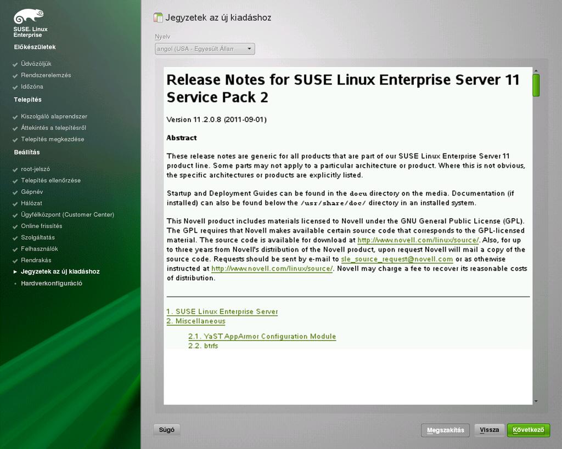562x449 pixels.
Task: Click arrow marker beside Jegyzetek az új kiadáshoz
Action: [15, 272]
